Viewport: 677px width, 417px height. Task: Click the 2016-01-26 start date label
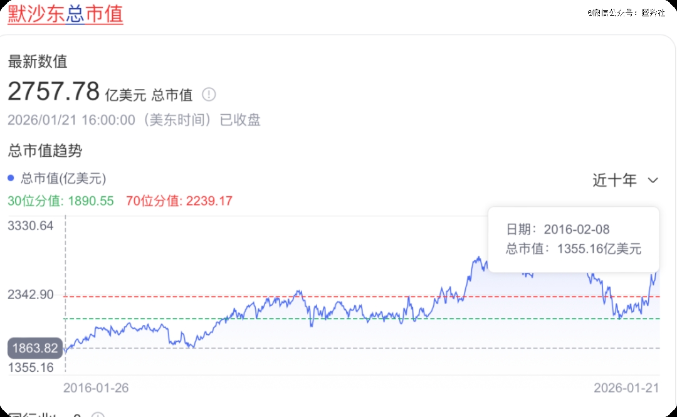(x=96, y=388)
